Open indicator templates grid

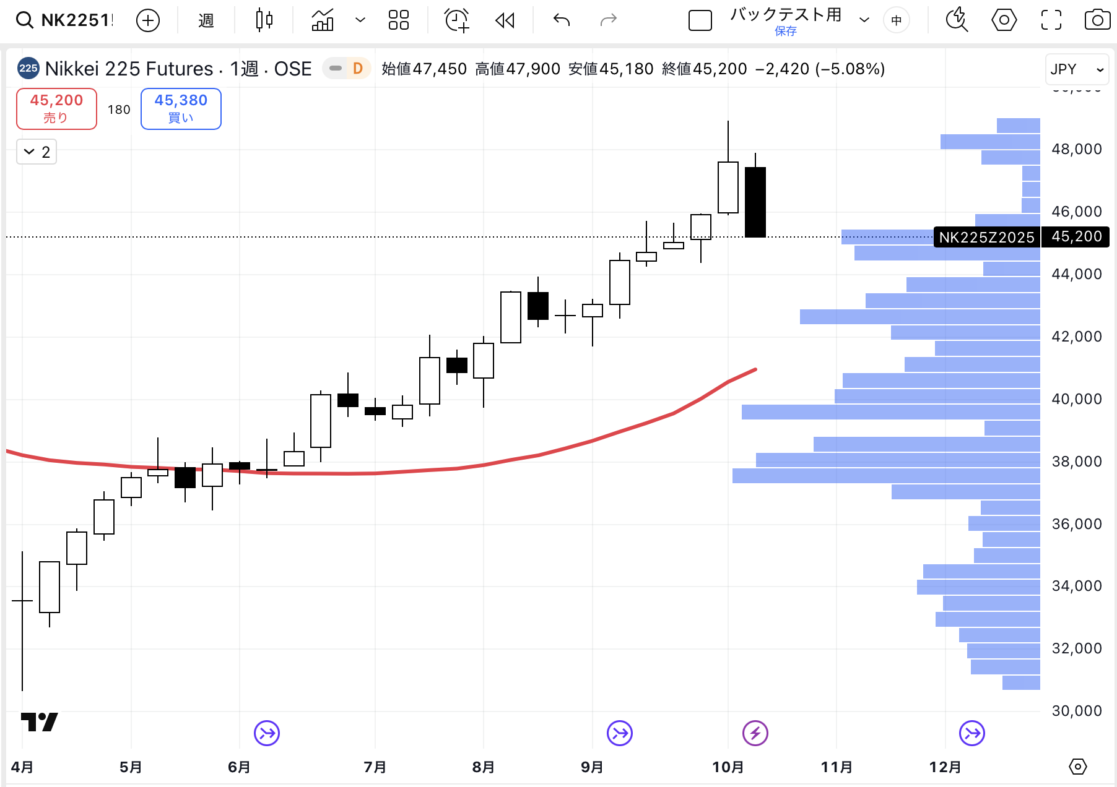398,20
